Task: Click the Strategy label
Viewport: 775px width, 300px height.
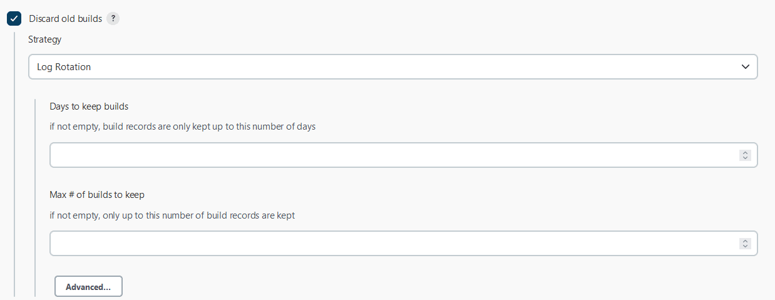Action: (x=45, y=39)
